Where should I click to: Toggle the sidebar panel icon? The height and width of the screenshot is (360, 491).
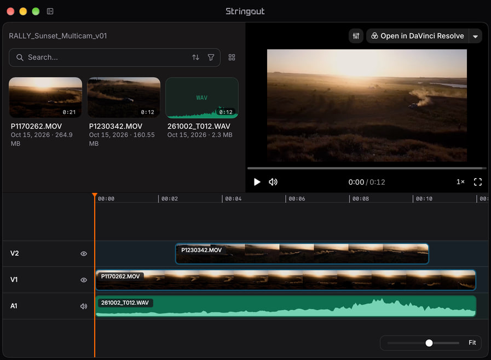pos(50,12)
